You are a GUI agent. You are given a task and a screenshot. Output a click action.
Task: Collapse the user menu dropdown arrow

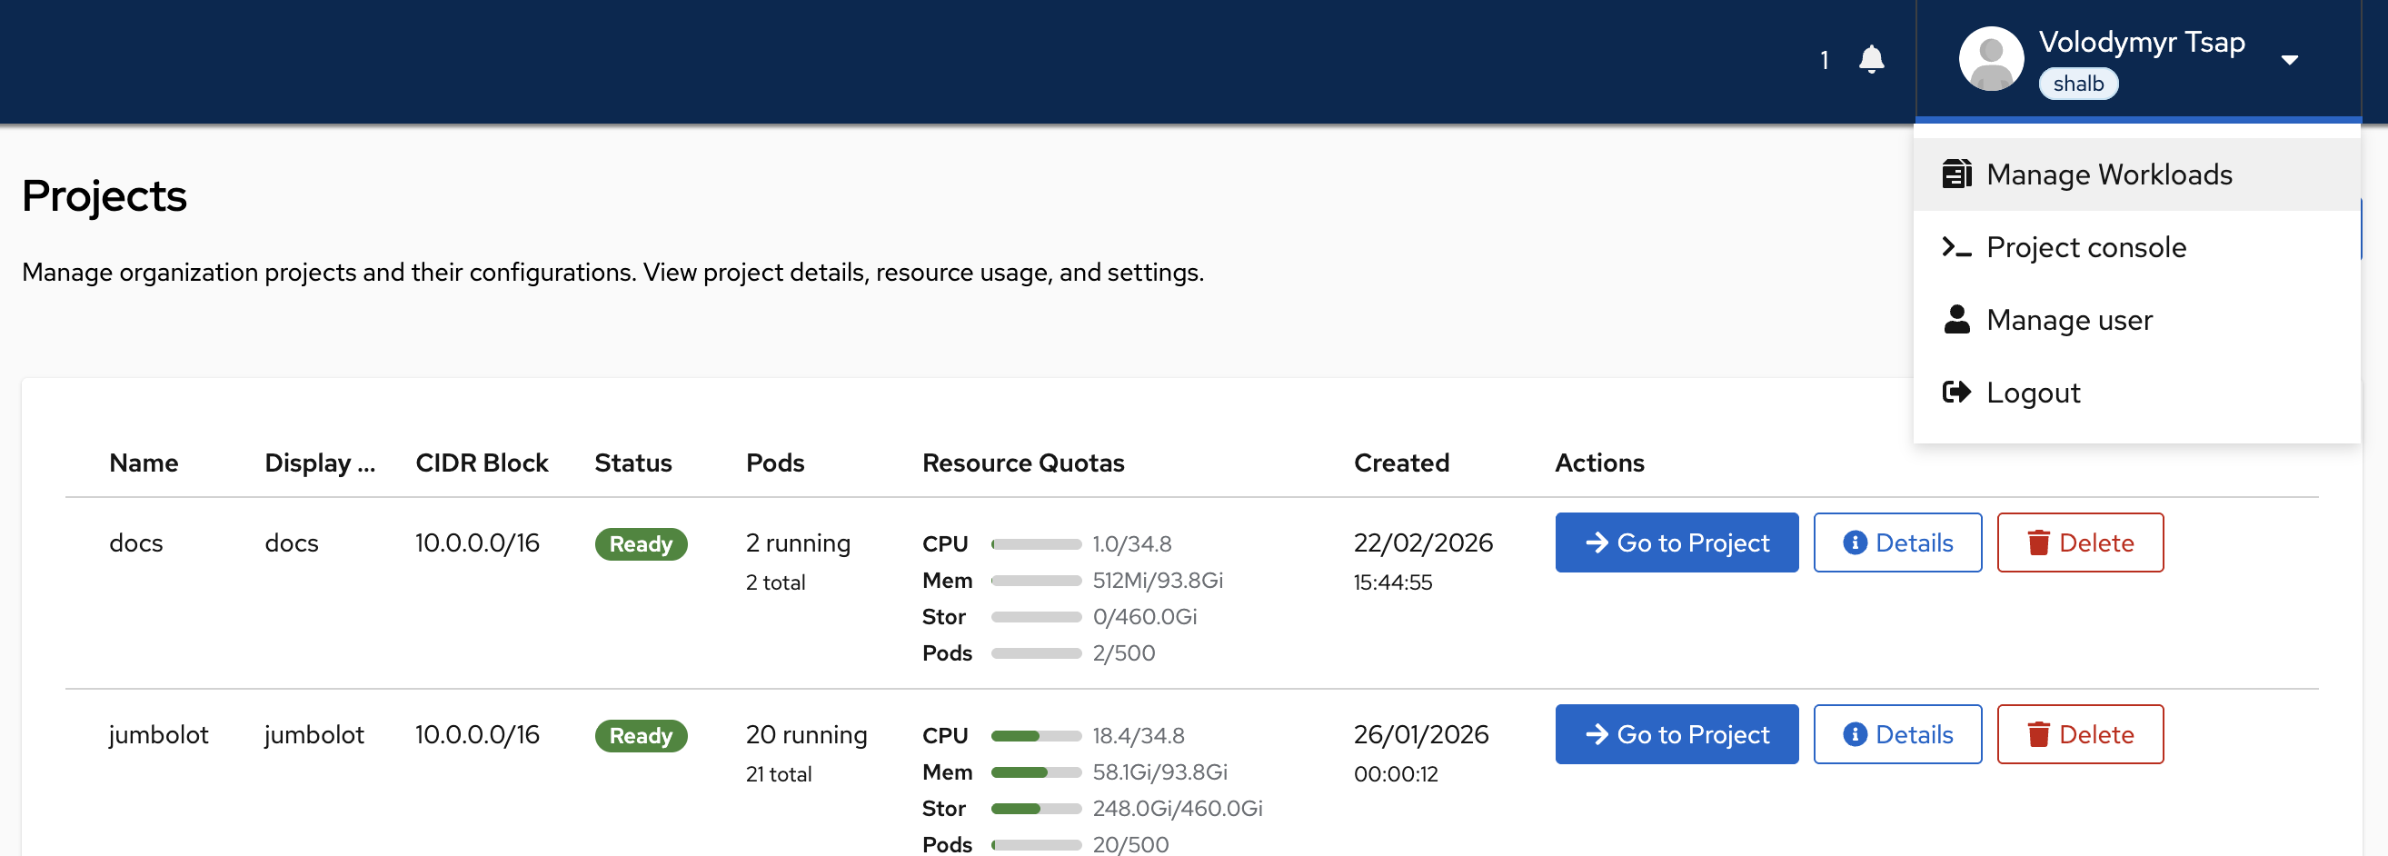pos(2289,60)
